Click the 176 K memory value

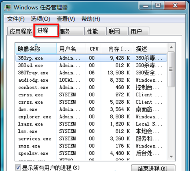click(x=123, y=146)
